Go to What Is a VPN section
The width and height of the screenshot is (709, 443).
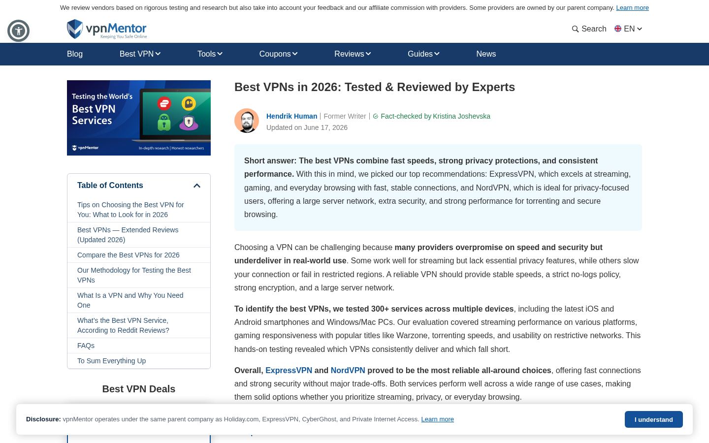coord(130,300)
